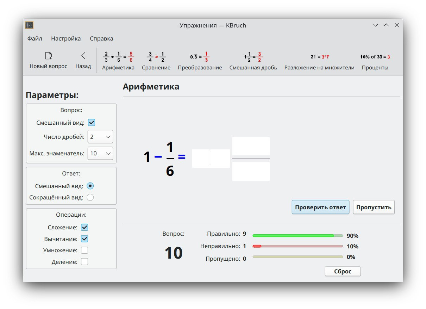This screenshot has width=426, height=309.
Task: Enable the Деление operation checkbox
Action: point(84,262)
